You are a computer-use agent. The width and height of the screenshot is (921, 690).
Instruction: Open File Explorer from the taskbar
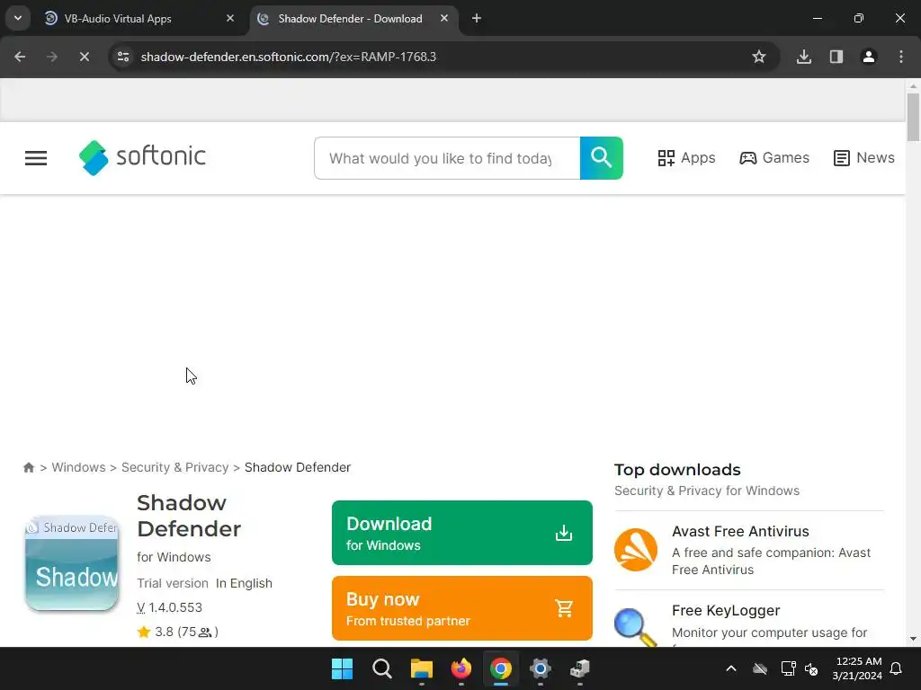click(x=421, y=668)
